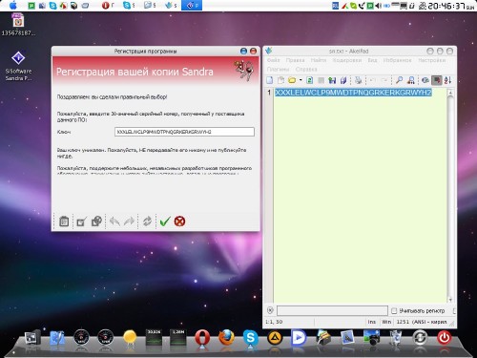The width and height of the screenshot is (477, 358).
Task: Click the 1251 ANSI encoding status entry
Action: pyautogui.click(x=422, y=322)
